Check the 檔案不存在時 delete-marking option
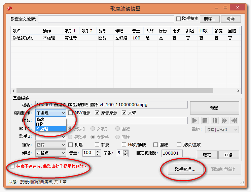The image size is (251, 192). (12, 166)
